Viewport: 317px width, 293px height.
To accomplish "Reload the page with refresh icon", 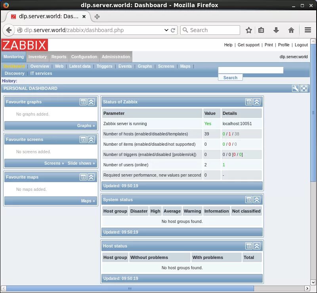I will click(x=173, y=30).
